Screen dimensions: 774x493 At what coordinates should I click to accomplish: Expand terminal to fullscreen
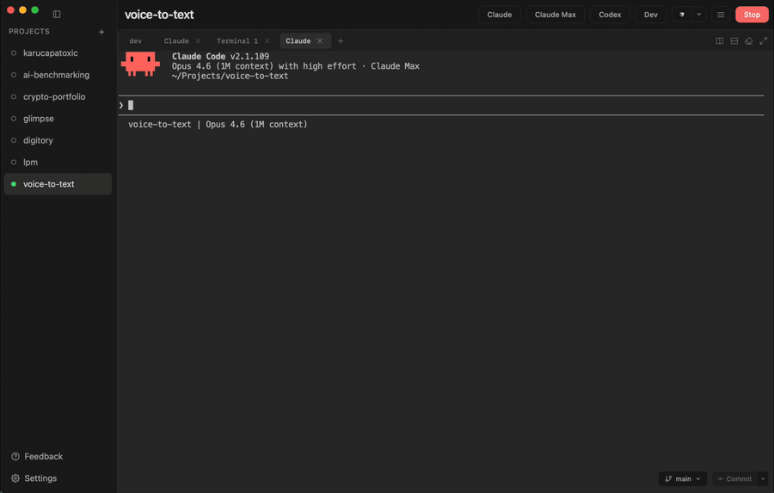point(763,41)
